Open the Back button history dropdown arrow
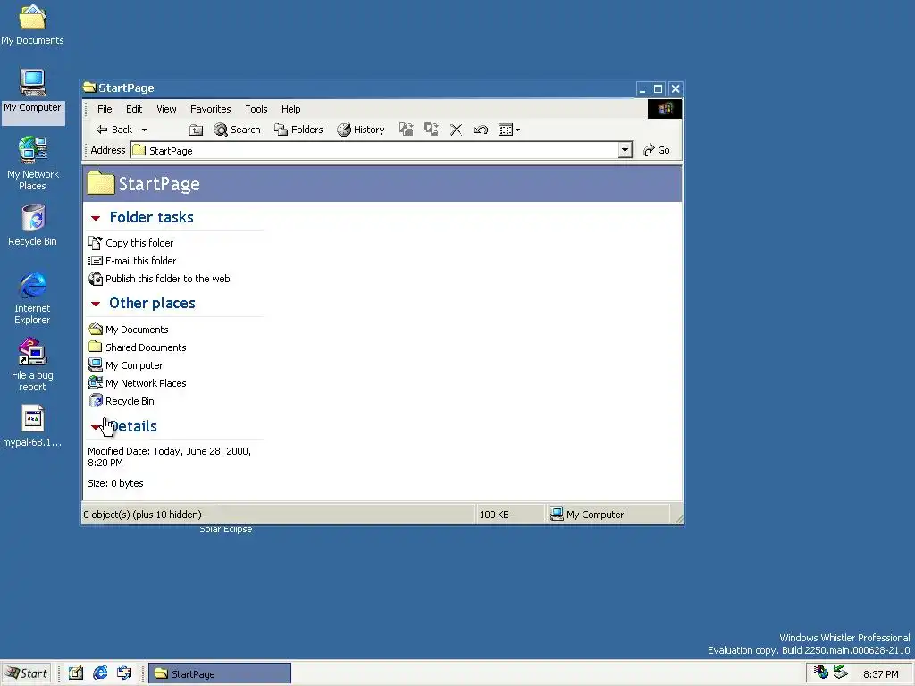The image size is (915, 686). [x=144, y=130]
